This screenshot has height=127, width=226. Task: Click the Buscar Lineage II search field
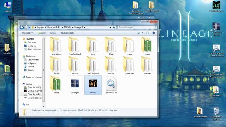tap(137, 27)
